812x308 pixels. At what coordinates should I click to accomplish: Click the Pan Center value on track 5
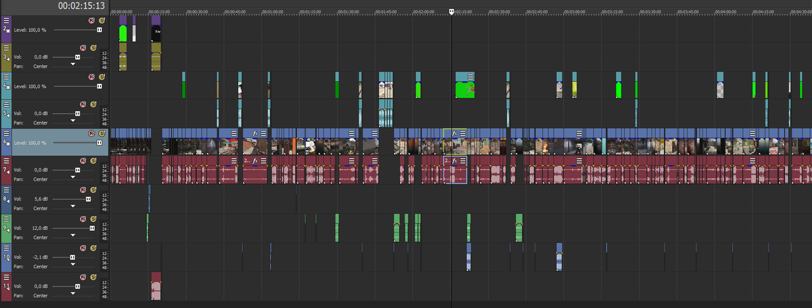41,123
